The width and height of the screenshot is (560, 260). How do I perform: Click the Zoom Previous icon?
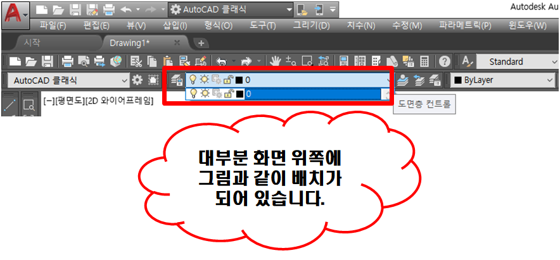[x=324, y=62]
